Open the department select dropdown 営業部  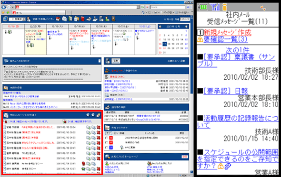tap(17, 19)
